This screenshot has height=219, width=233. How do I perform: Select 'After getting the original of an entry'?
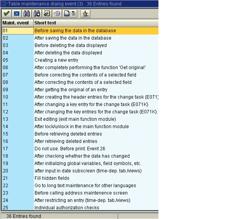tap(96, 90)
